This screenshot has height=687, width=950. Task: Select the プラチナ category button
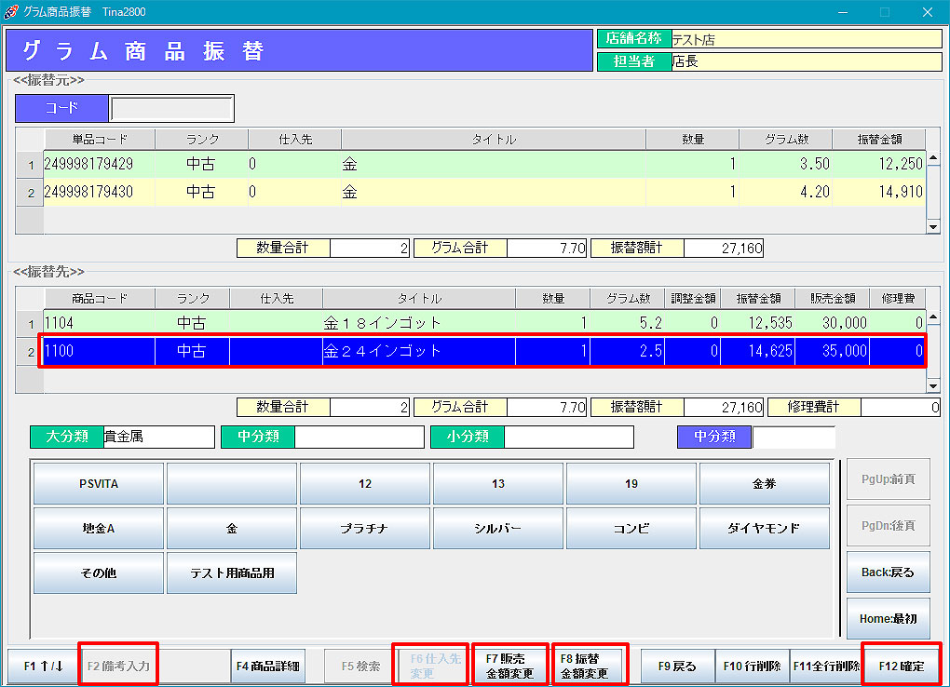point(364,528)
